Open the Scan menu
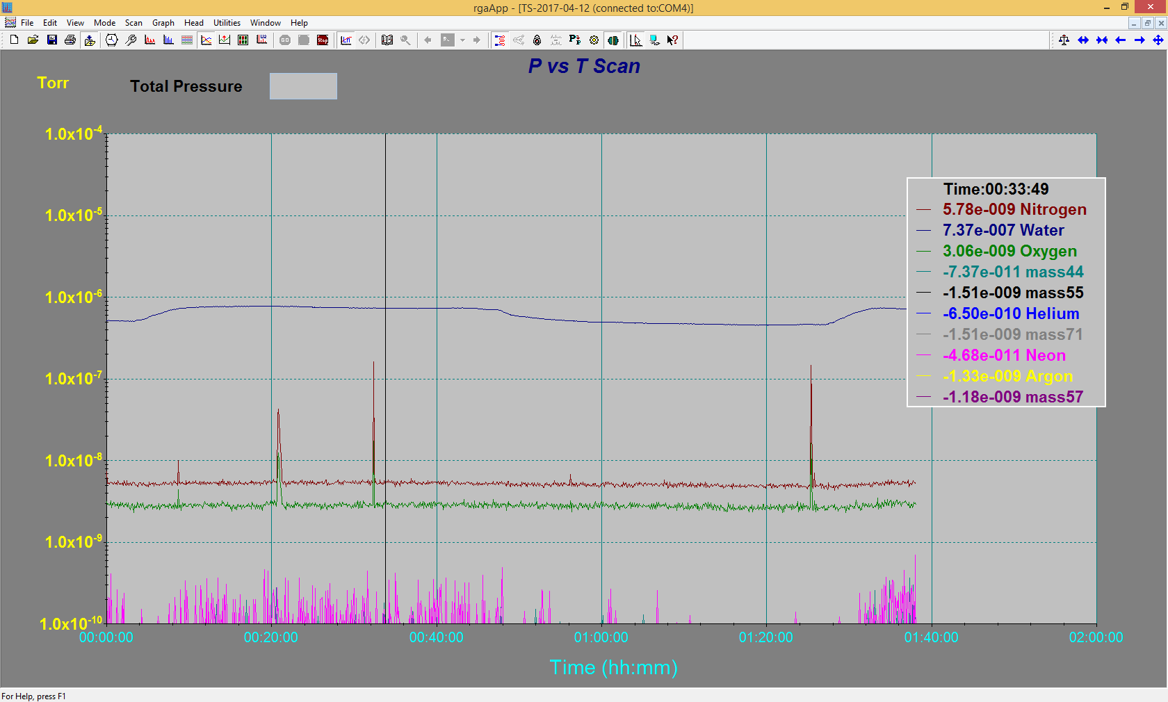This screenshot has width=1168, height=702. [x=133, y=23]
